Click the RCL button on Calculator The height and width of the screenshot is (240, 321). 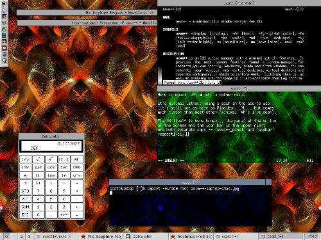pos(25,199)
